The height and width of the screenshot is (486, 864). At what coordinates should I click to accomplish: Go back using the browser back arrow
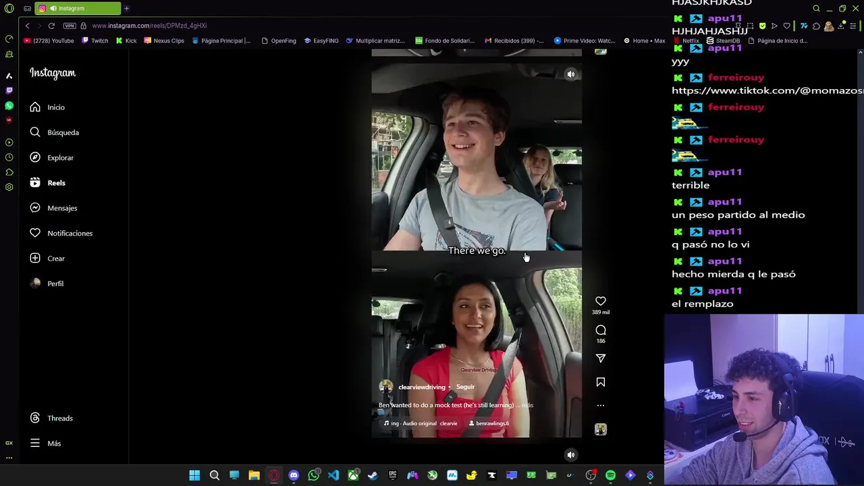tap(27, 26)
